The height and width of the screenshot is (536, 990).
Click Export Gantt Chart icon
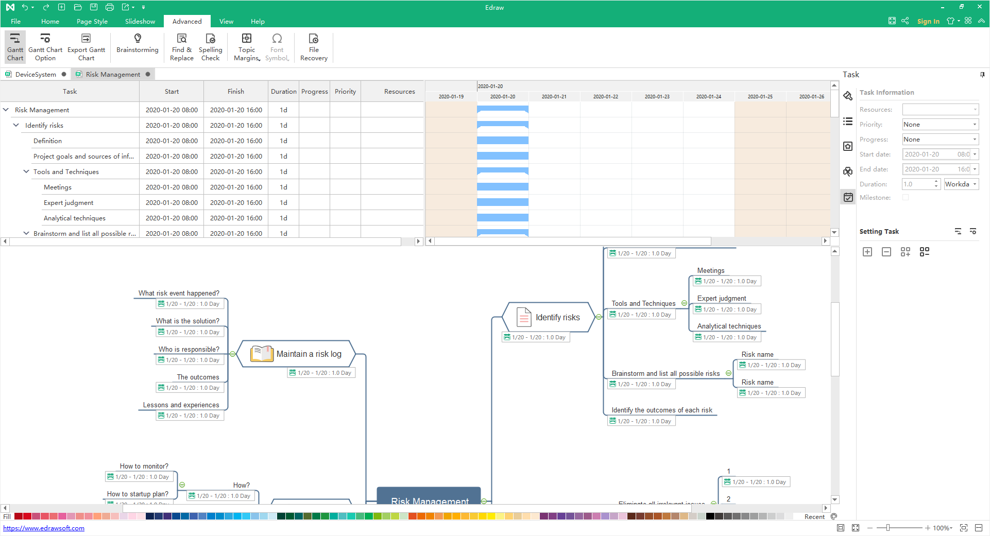pos(86,47)
